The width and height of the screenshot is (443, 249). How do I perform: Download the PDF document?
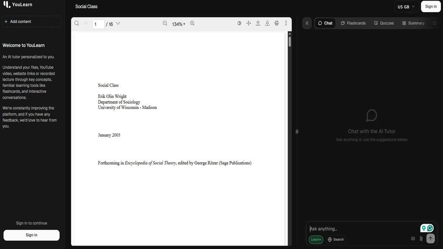[267, 23]
